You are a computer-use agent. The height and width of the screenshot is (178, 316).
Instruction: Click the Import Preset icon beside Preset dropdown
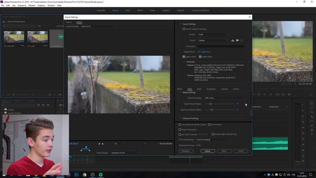[237, 41]
